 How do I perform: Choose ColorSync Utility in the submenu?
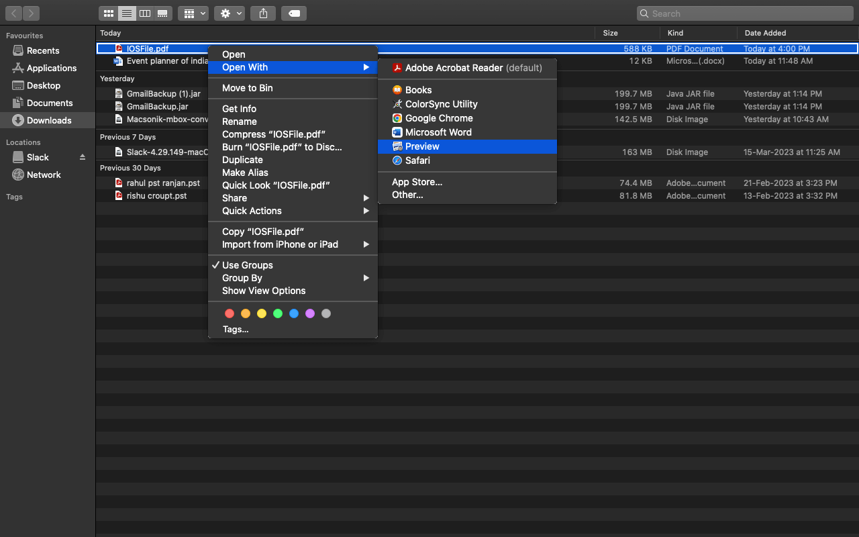click(467, 104)
